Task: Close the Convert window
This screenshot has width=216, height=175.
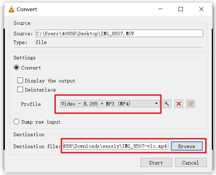Action: (201, 9)
